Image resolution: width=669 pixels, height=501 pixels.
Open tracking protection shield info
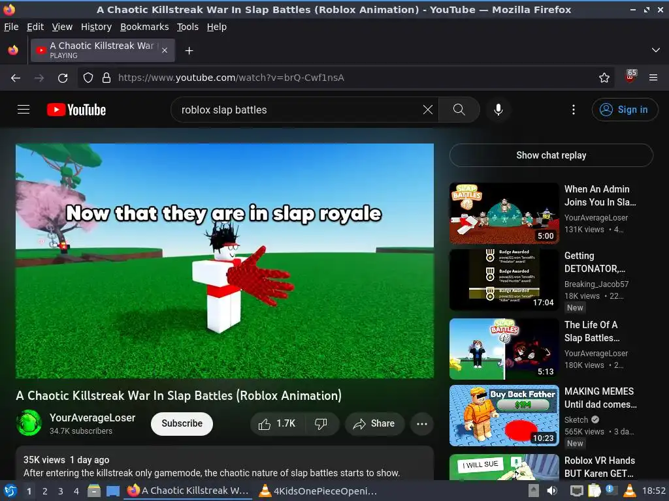[x=88, y=78]
